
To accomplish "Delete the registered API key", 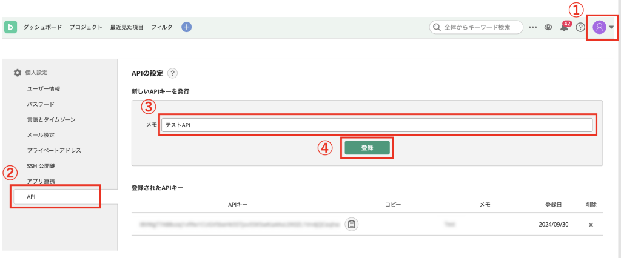I will (591, 225).
